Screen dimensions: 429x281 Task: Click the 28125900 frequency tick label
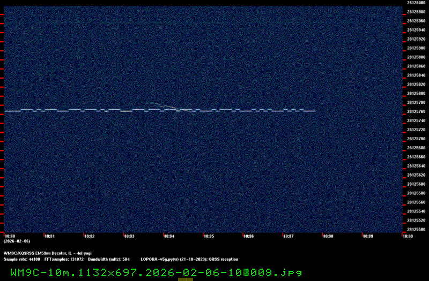click(x=416, y=48)
